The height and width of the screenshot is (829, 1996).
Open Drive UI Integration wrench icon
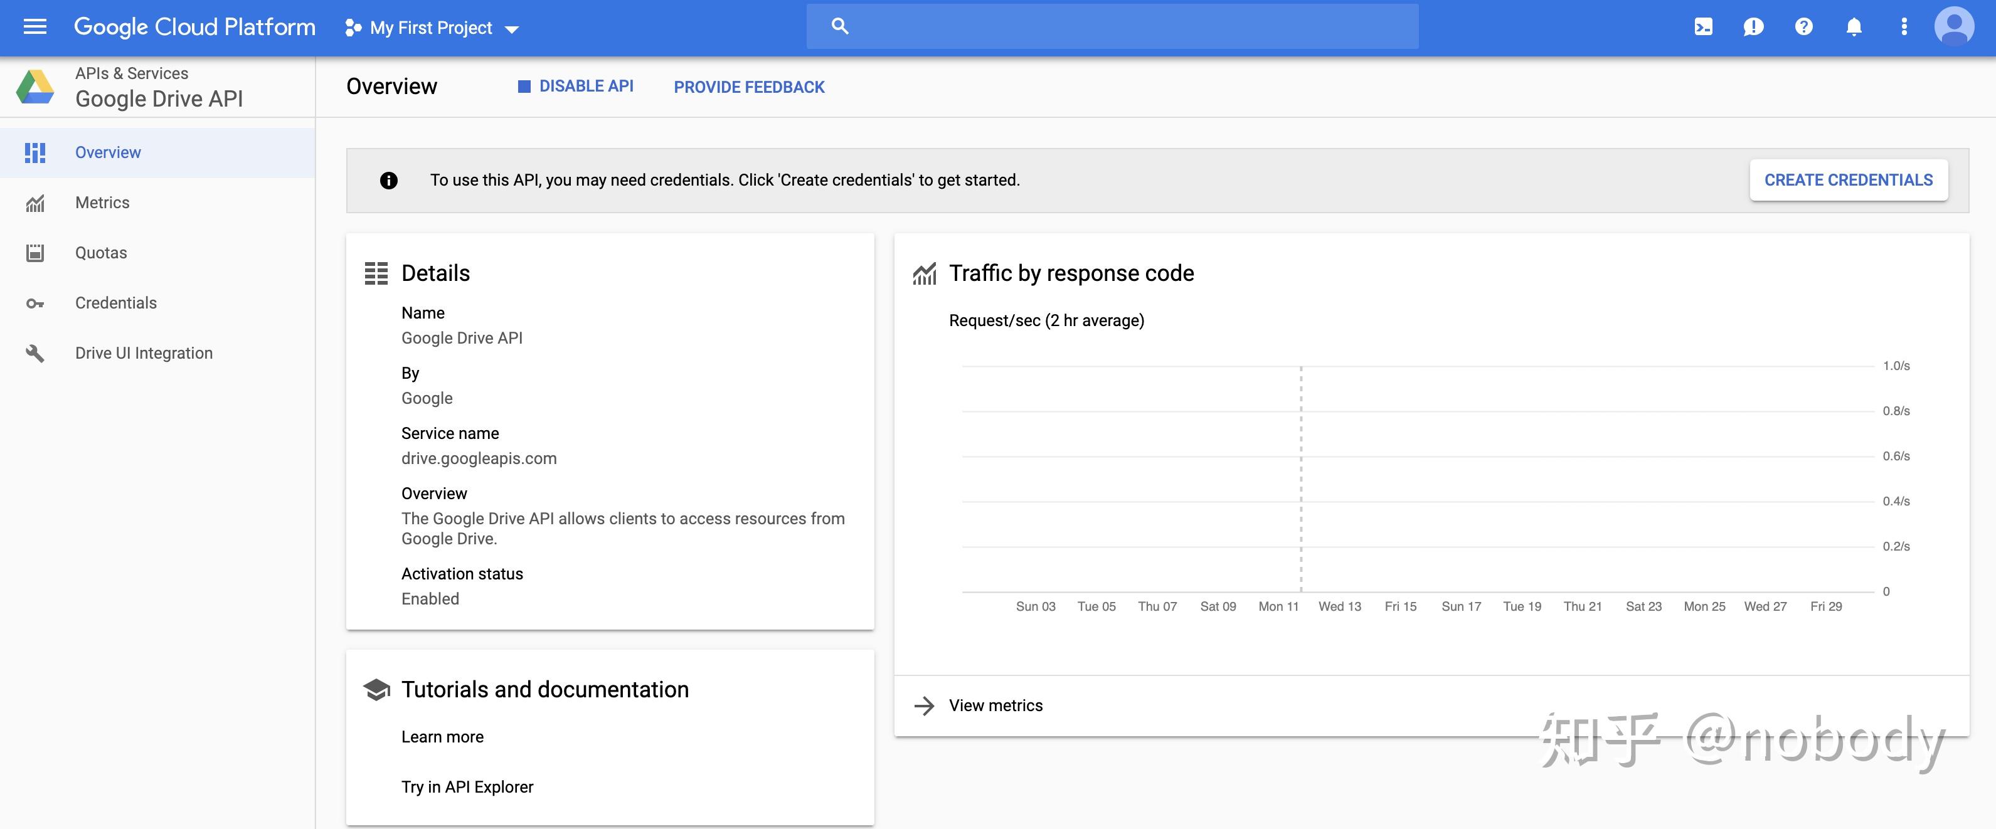coord(36,352)
